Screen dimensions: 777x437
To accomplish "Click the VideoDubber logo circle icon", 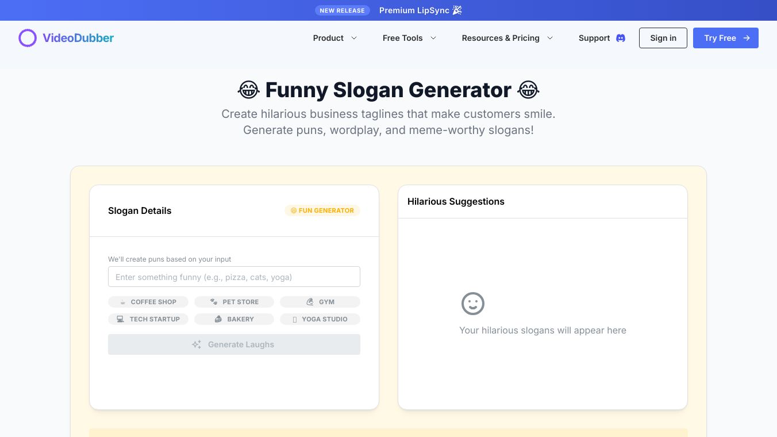I will pos(28,38).
